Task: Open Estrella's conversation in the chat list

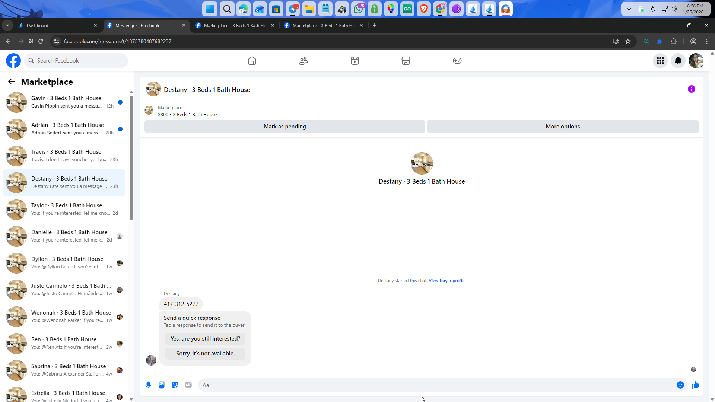Action: tap(64, 394)
